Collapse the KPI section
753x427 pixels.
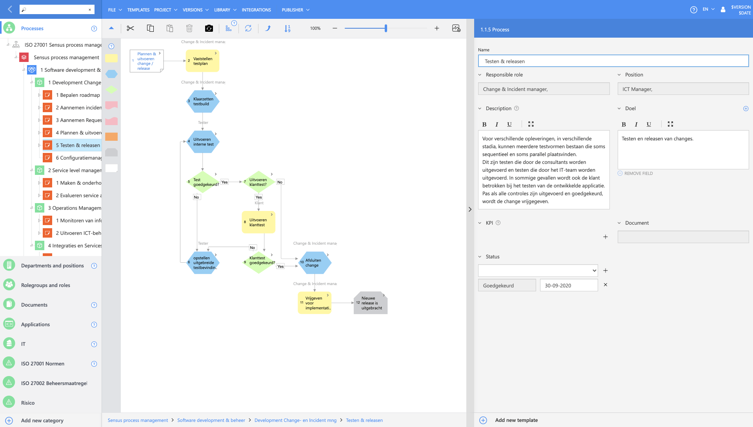[480, 223]
